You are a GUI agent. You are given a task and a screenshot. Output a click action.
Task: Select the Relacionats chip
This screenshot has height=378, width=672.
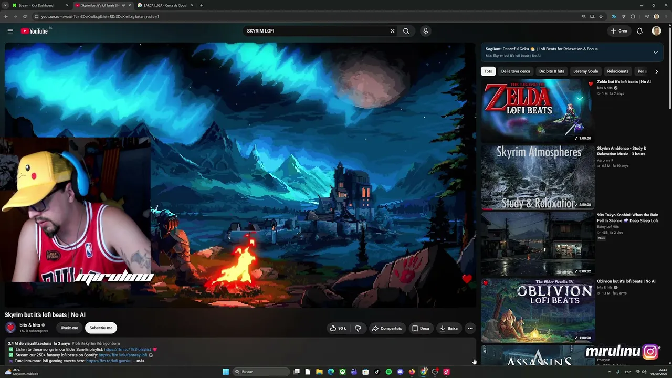coord(618,71)
